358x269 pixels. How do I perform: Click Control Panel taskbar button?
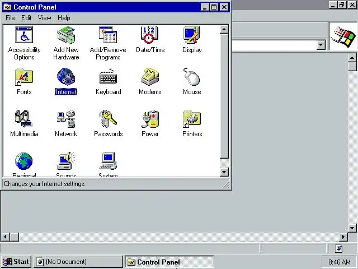coord(169,262)
